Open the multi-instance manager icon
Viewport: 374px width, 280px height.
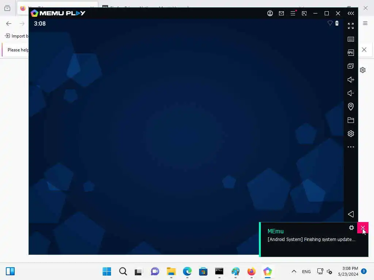coord(351,66)
